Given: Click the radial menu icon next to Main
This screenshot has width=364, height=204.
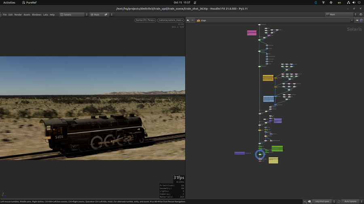Looking at the screenshot, I should pyautogui.click(x=92, y=15).
